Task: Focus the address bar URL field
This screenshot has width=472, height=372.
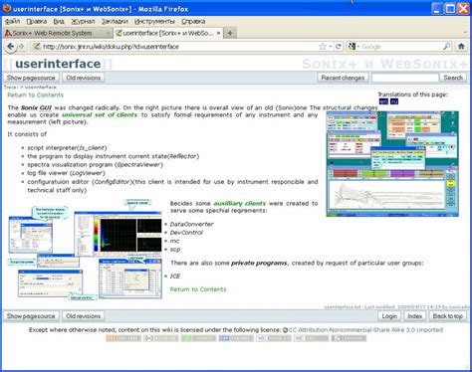Action: pyautogui.click(x=179, y=47)
